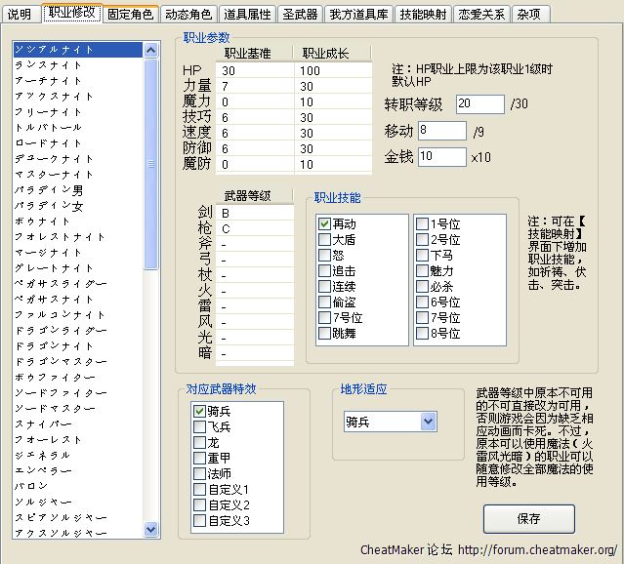Check the 必杀 skill checkbox

(423, 287)
